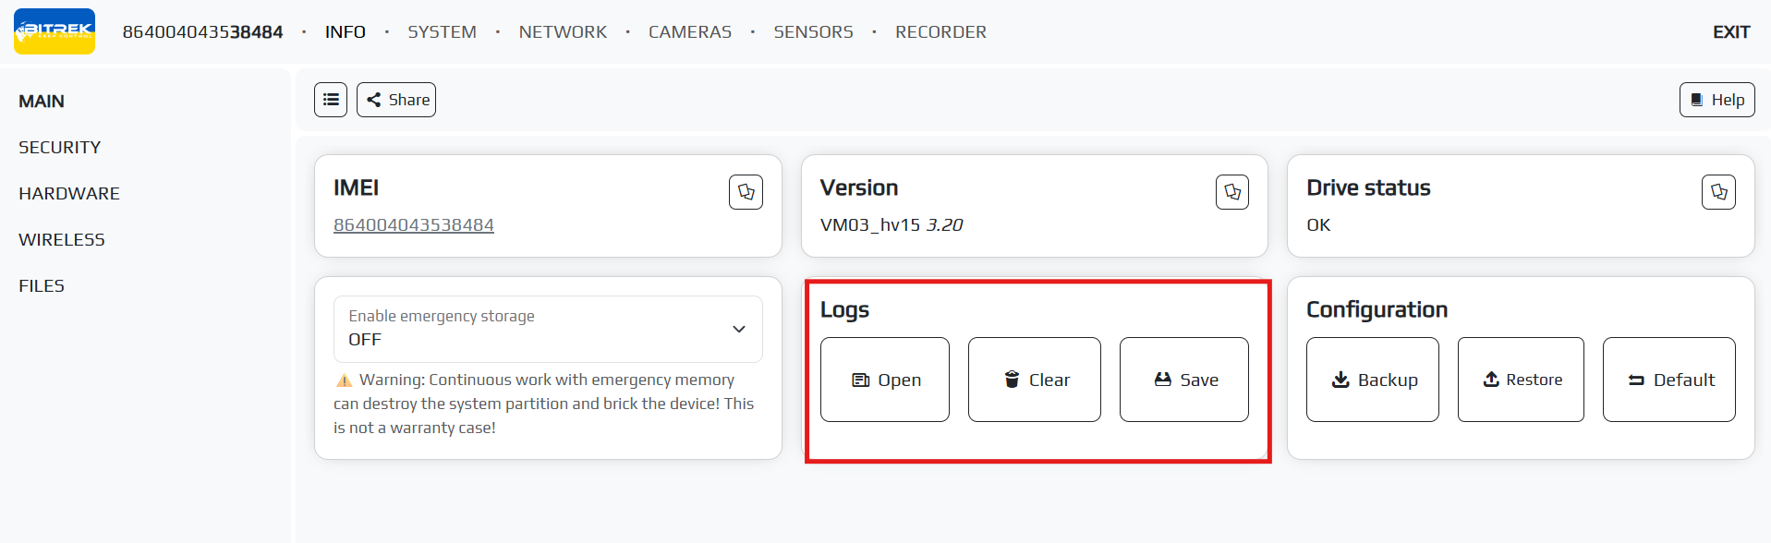Save the logs to disk
This screenshot has height=543, width=1771.
point(1184,380)
